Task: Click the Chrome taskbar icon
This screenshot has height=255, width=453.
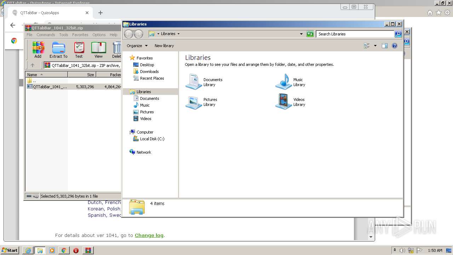Action: click(64, 250)
